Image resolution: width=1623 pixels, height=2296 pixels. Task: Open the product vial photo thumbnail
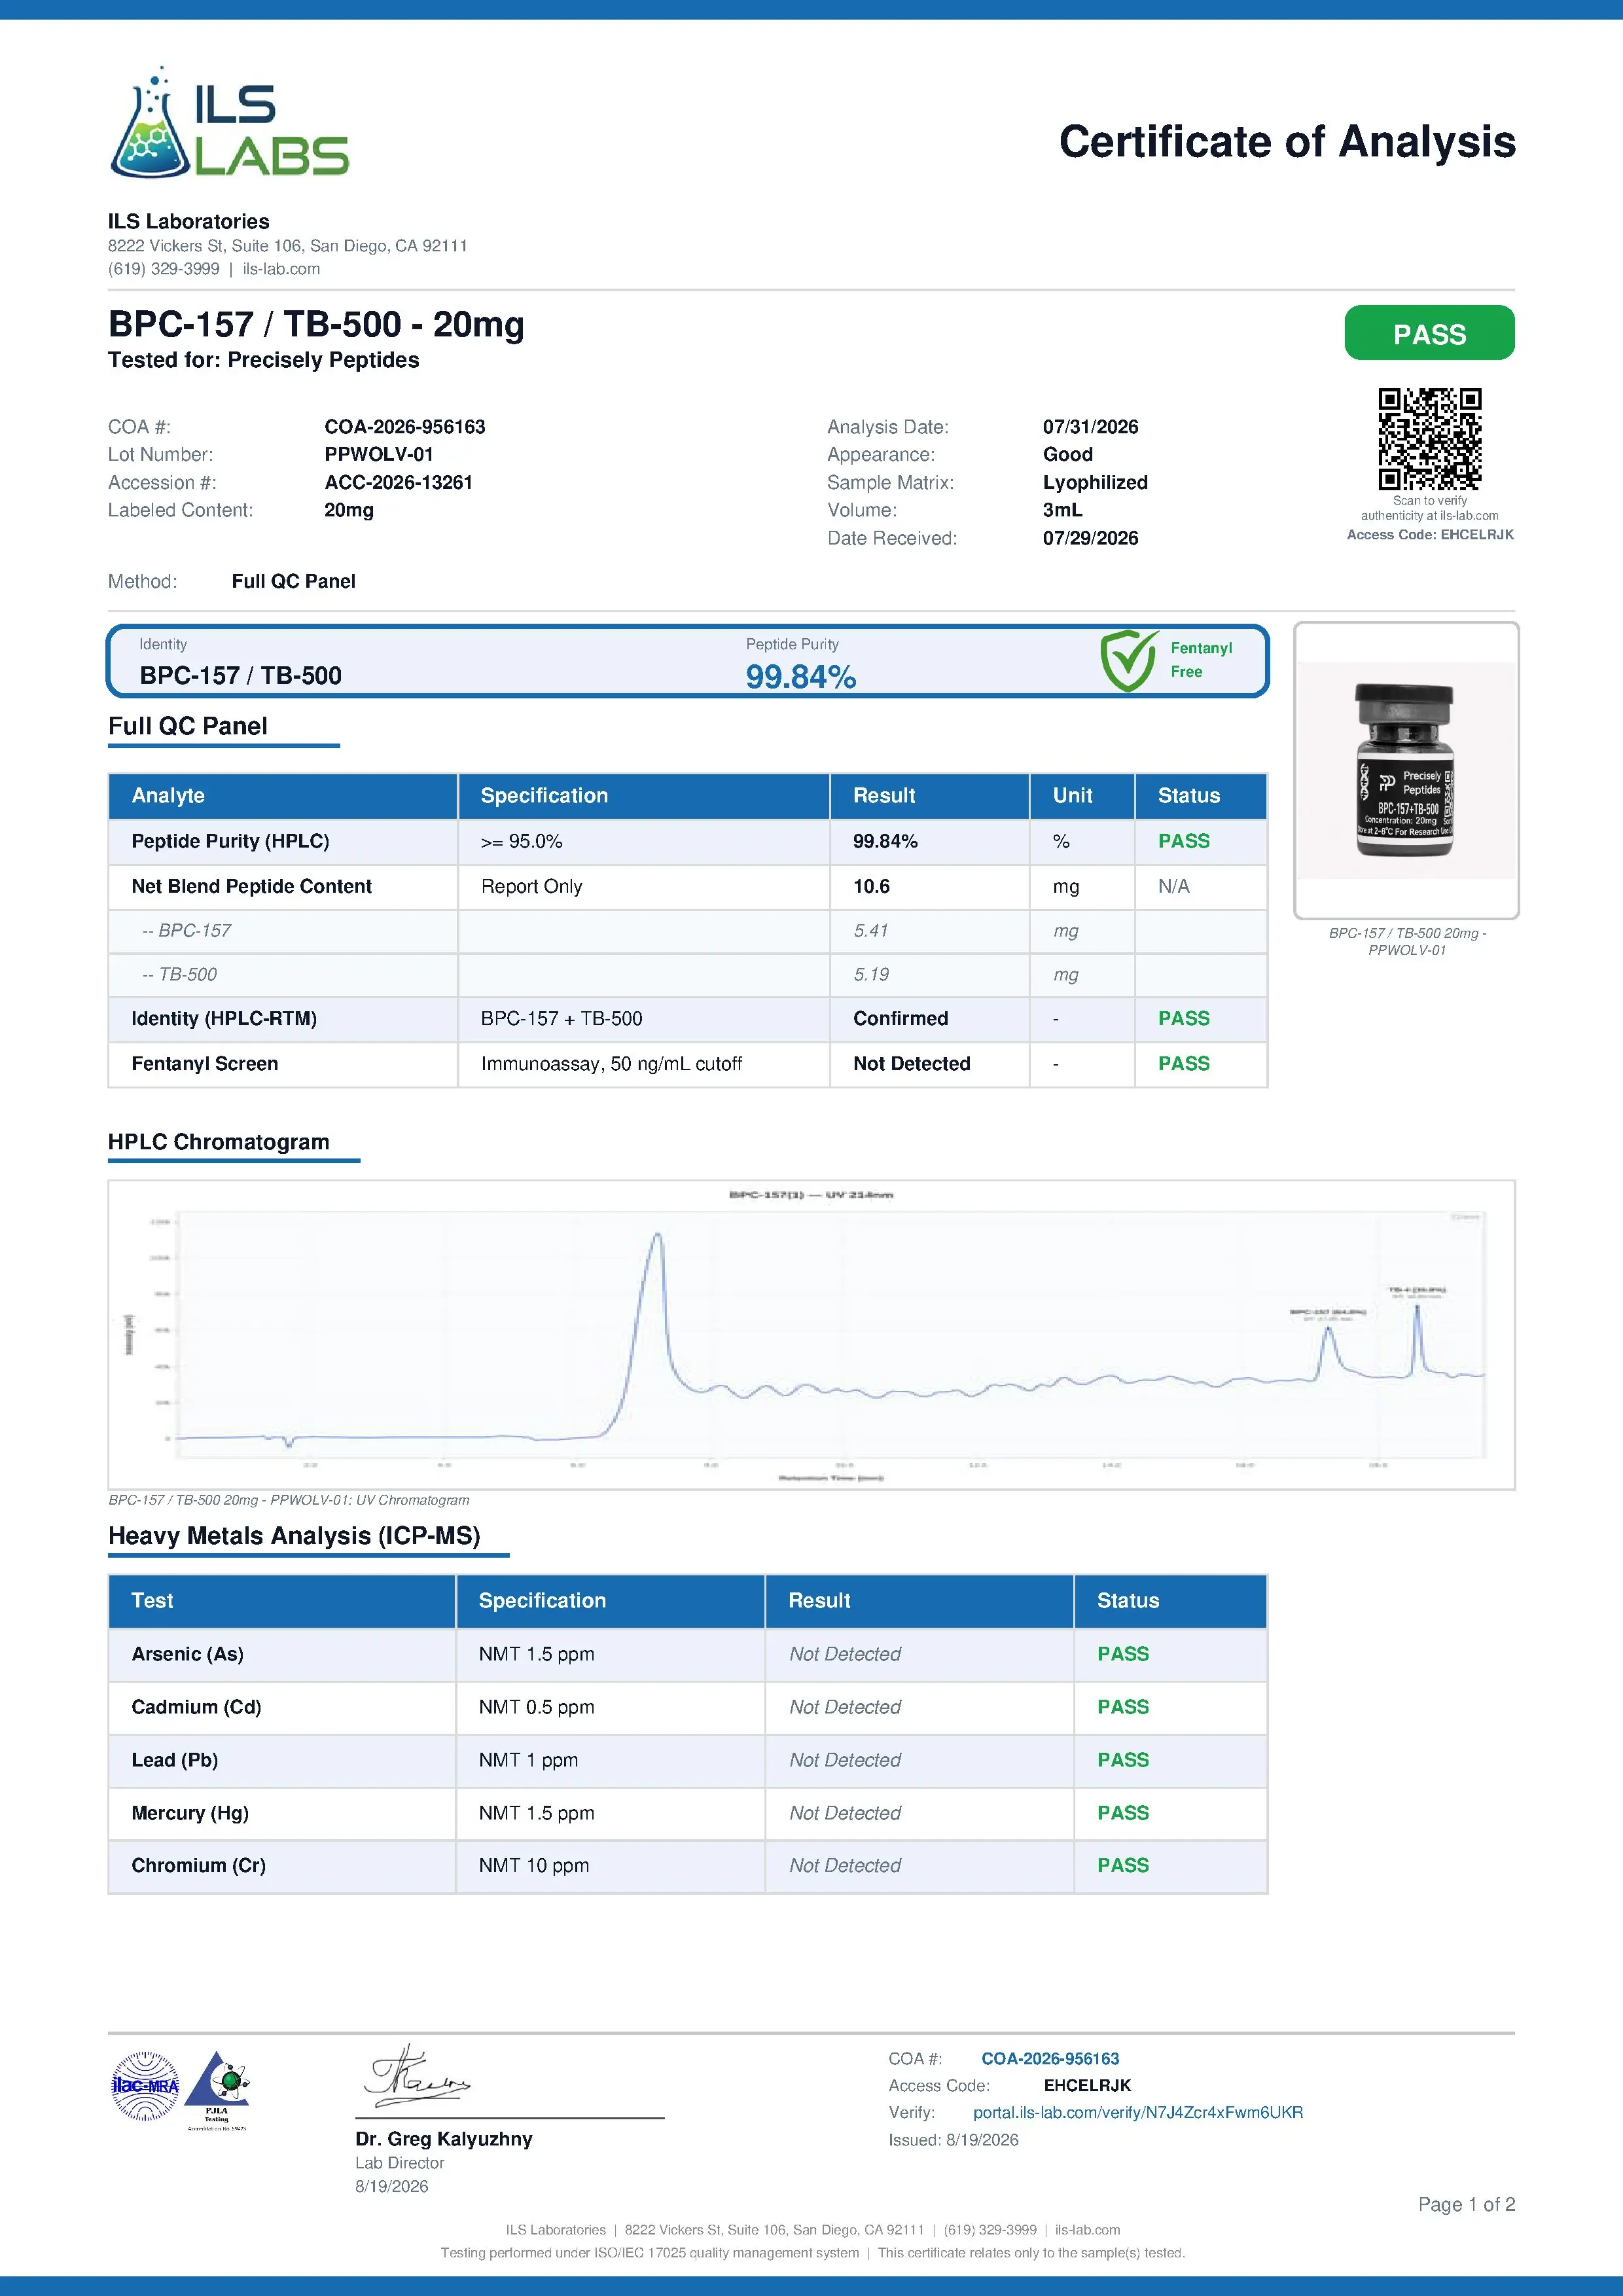(x=1406, y=770)
